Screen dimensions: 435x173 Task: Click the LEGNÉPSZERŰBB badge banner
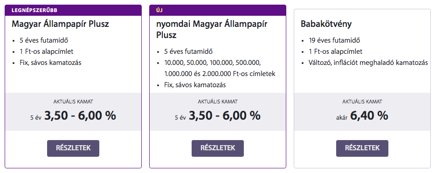click(x=73, y=11)
